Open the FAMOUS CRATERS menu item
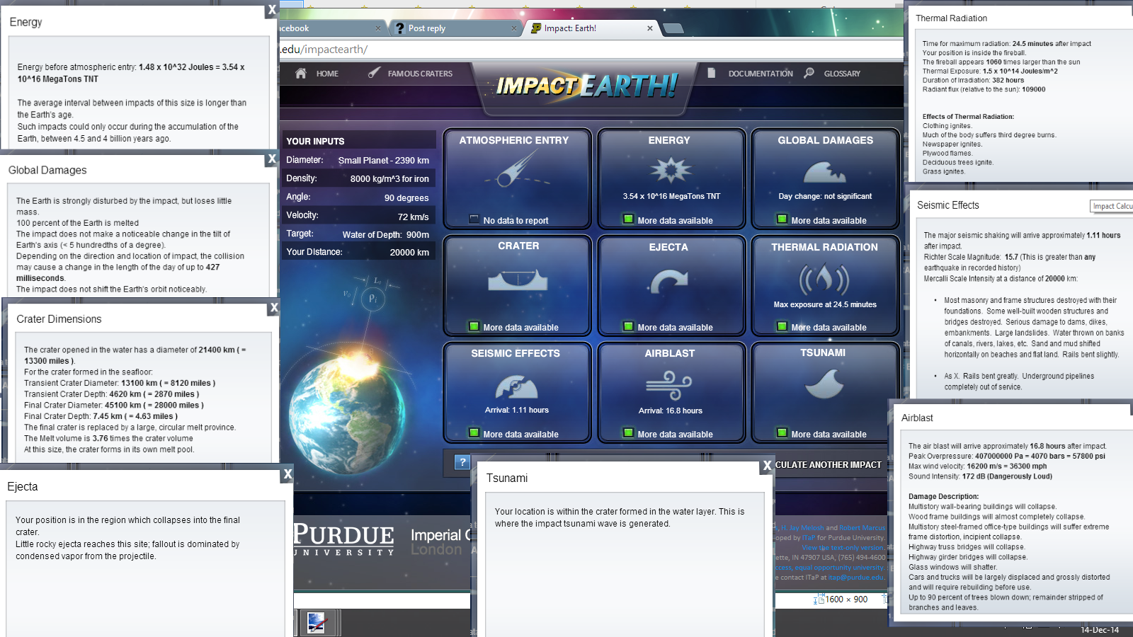 (x=420, y=74)
